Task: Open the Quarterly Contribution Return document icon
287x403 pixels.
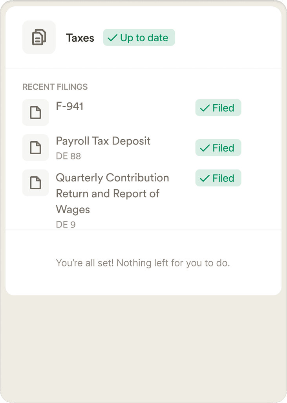Action: [36, 183]
